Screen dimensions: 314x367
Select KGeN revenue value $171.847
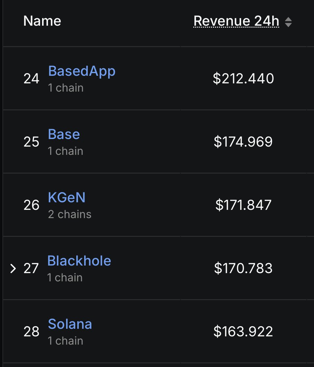(243, 205)
